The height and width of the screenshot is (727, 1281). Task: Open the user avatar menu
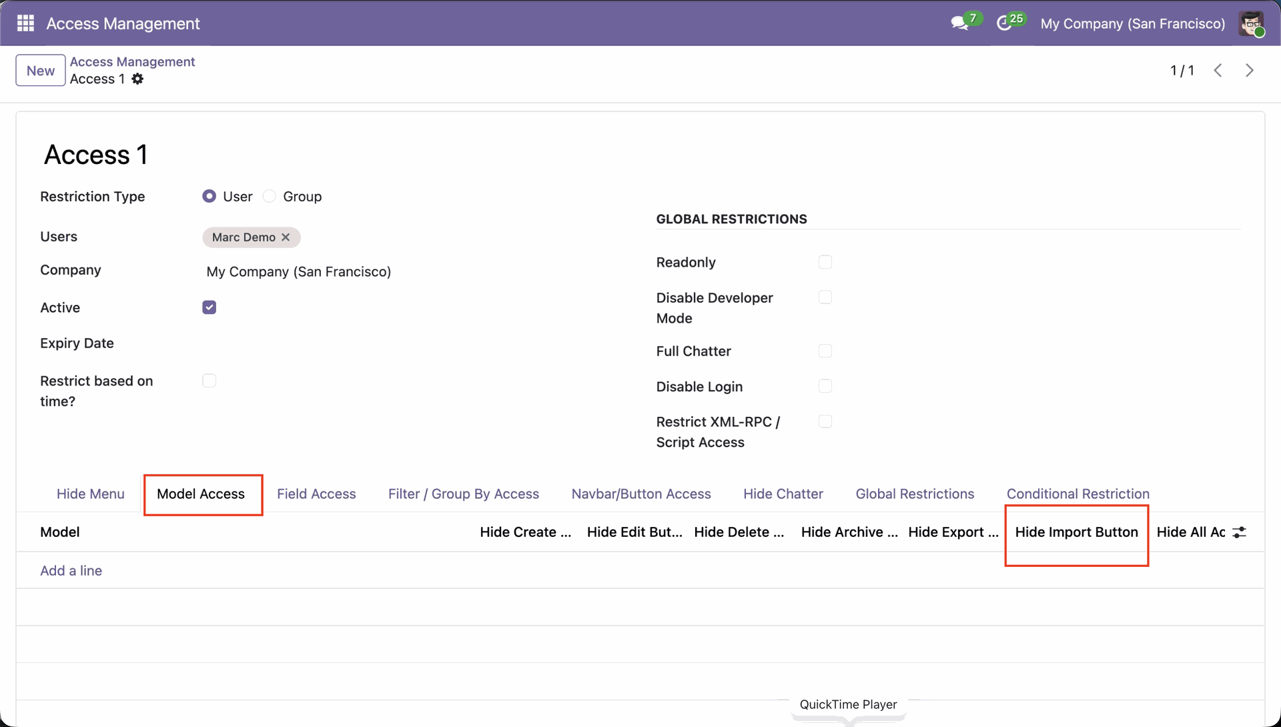coord(1252,23)
